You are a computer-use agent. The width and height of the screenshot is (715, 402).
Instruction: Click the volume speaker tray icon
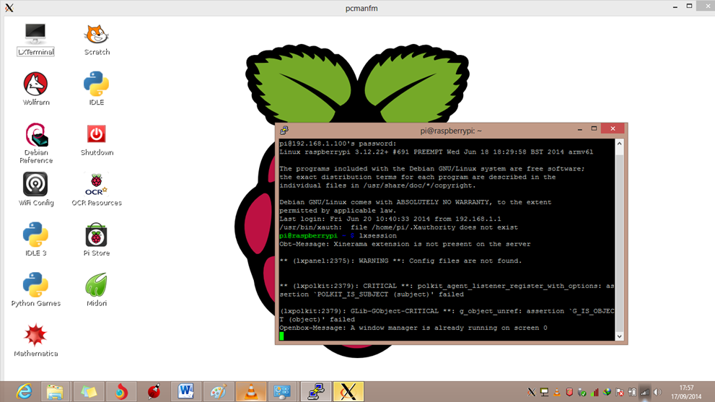click(657, 392)
